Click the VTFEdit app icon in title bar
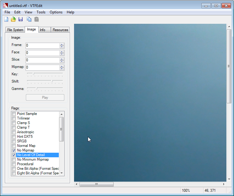Image resolution: width=234 pixels, height=196 pixels. coord(5,6)
